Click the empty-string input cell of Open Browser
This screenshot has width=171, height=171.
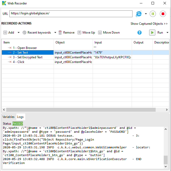coord(112,48)
